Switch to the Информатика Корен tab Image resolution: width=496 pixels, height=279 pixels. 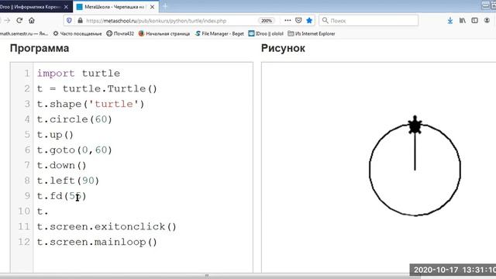click(30, 7)
